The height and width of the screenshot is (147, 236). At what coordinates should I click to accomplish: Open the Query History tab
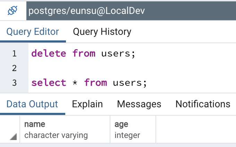coord(102,32)
